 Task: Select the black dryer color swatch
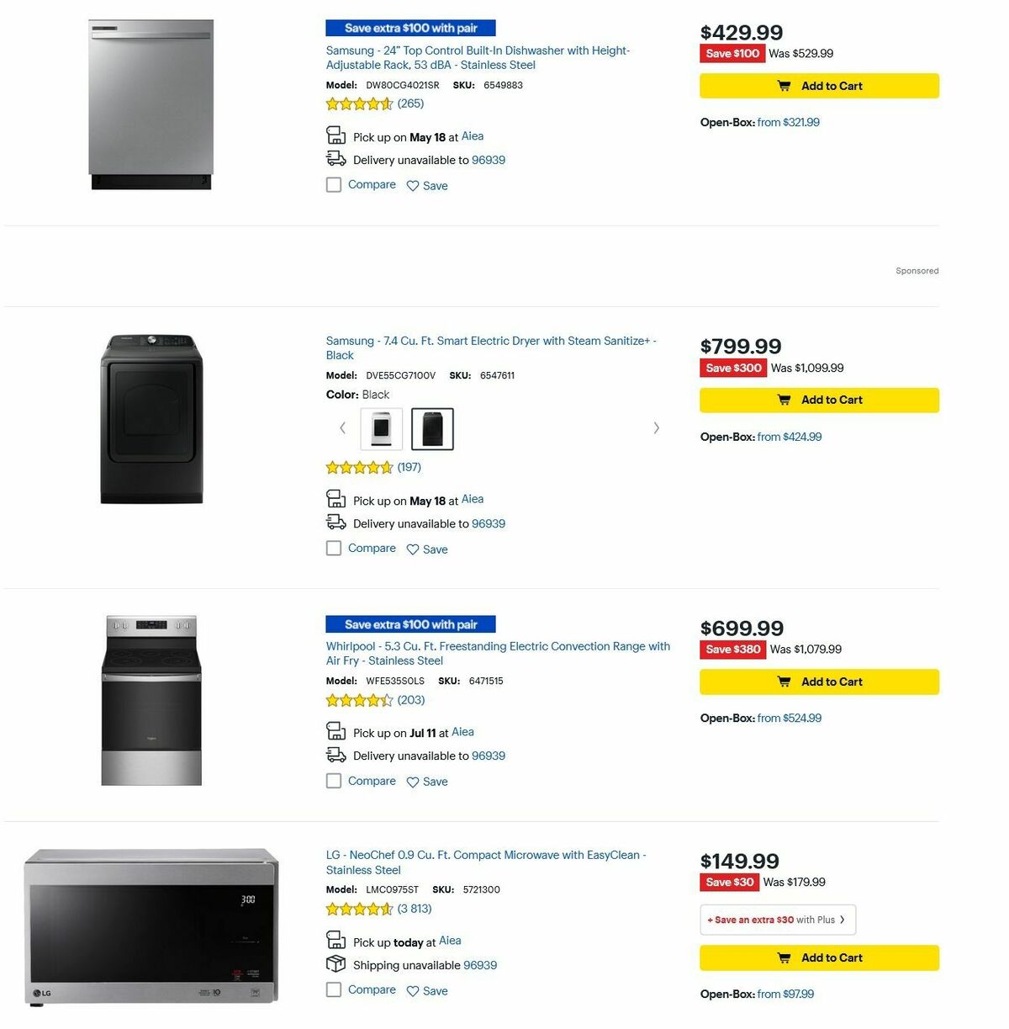[432, 428]
